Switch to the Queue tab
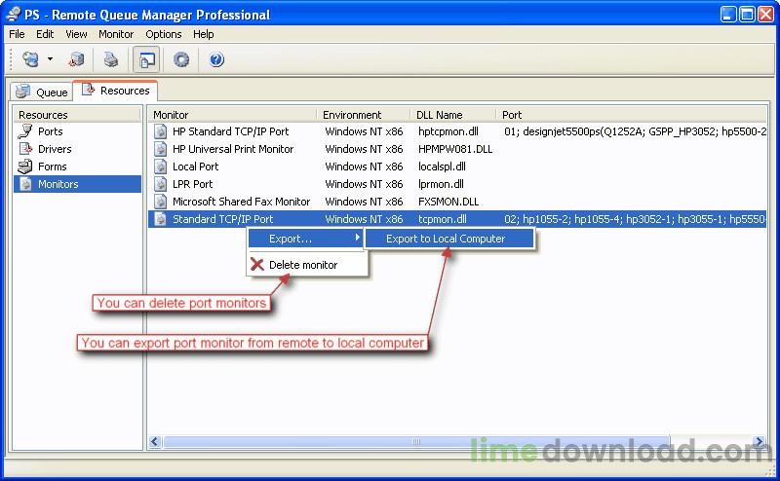The image size is (780, 481). pos(41,92)
